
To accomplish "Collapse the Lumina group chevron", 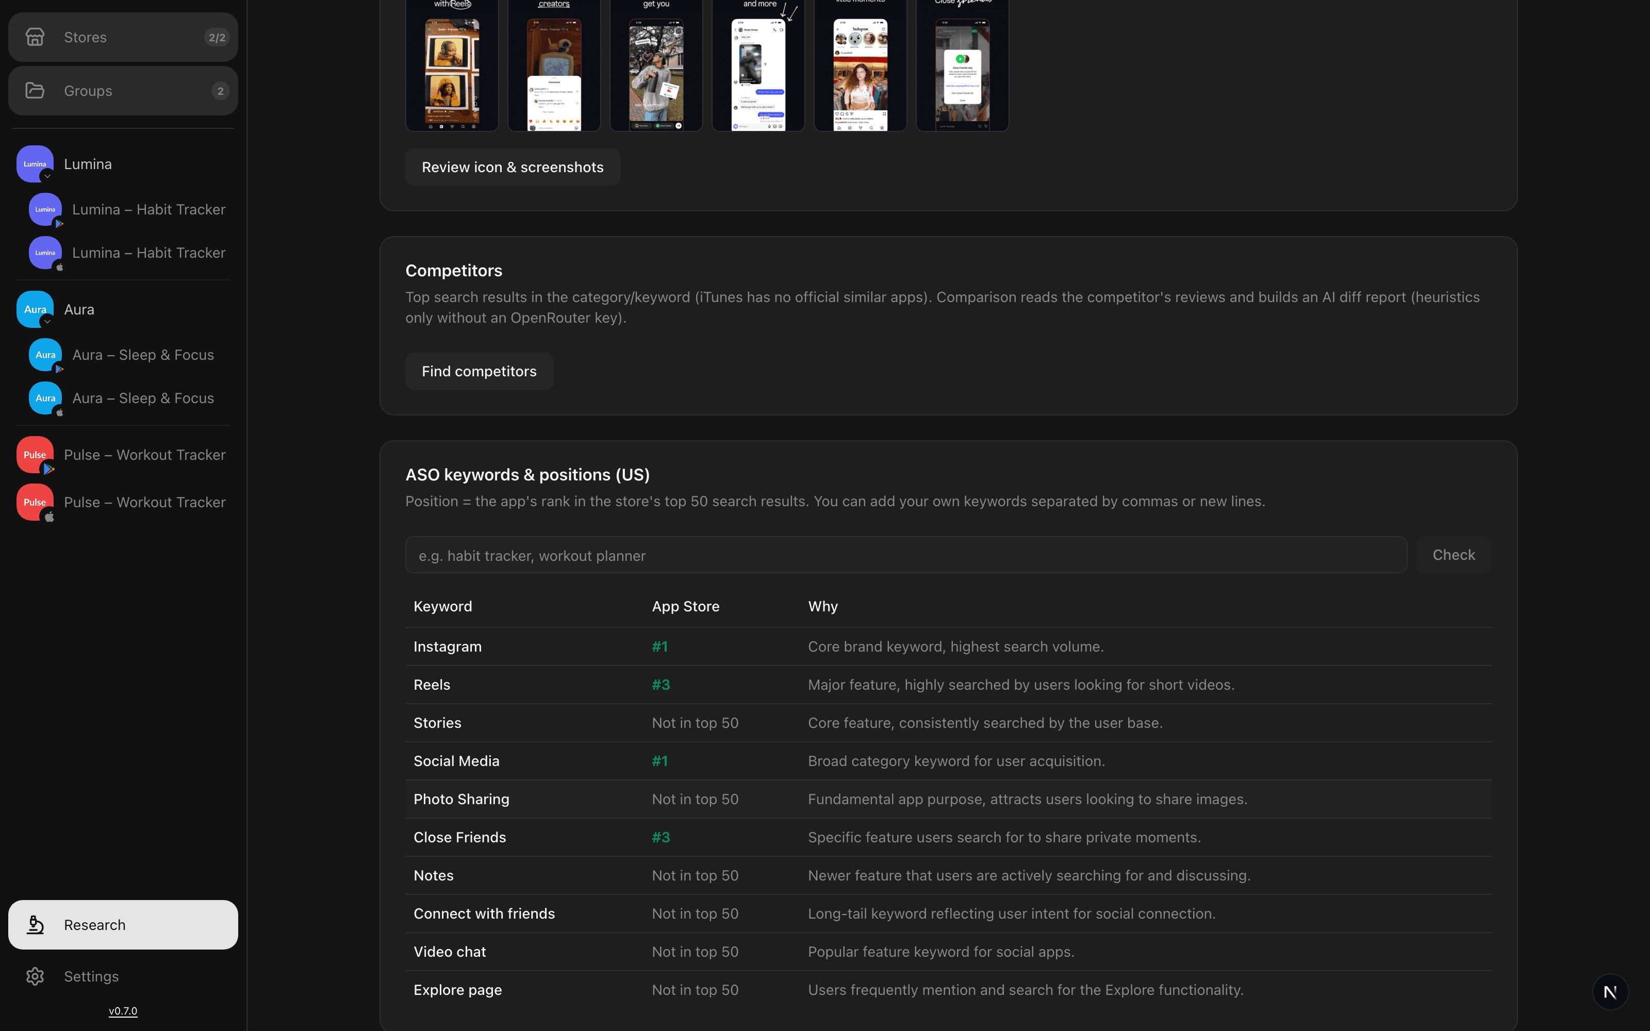I will (x=47, y=176).
